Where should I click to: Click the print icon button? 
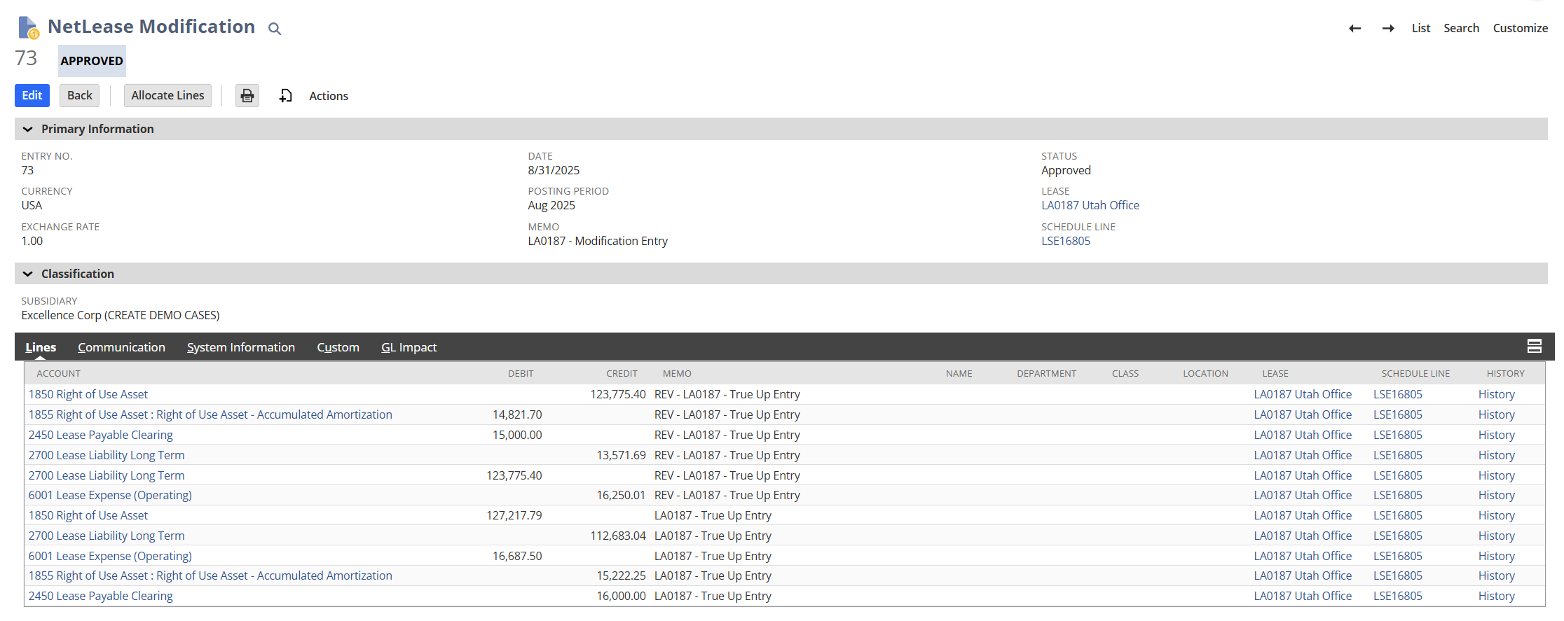247,96
